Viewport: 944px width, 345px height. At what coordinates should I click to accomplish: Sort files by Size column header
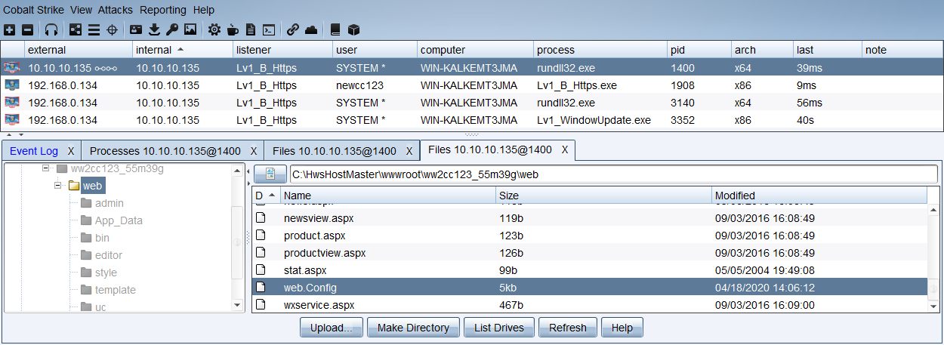pos(603,196)
